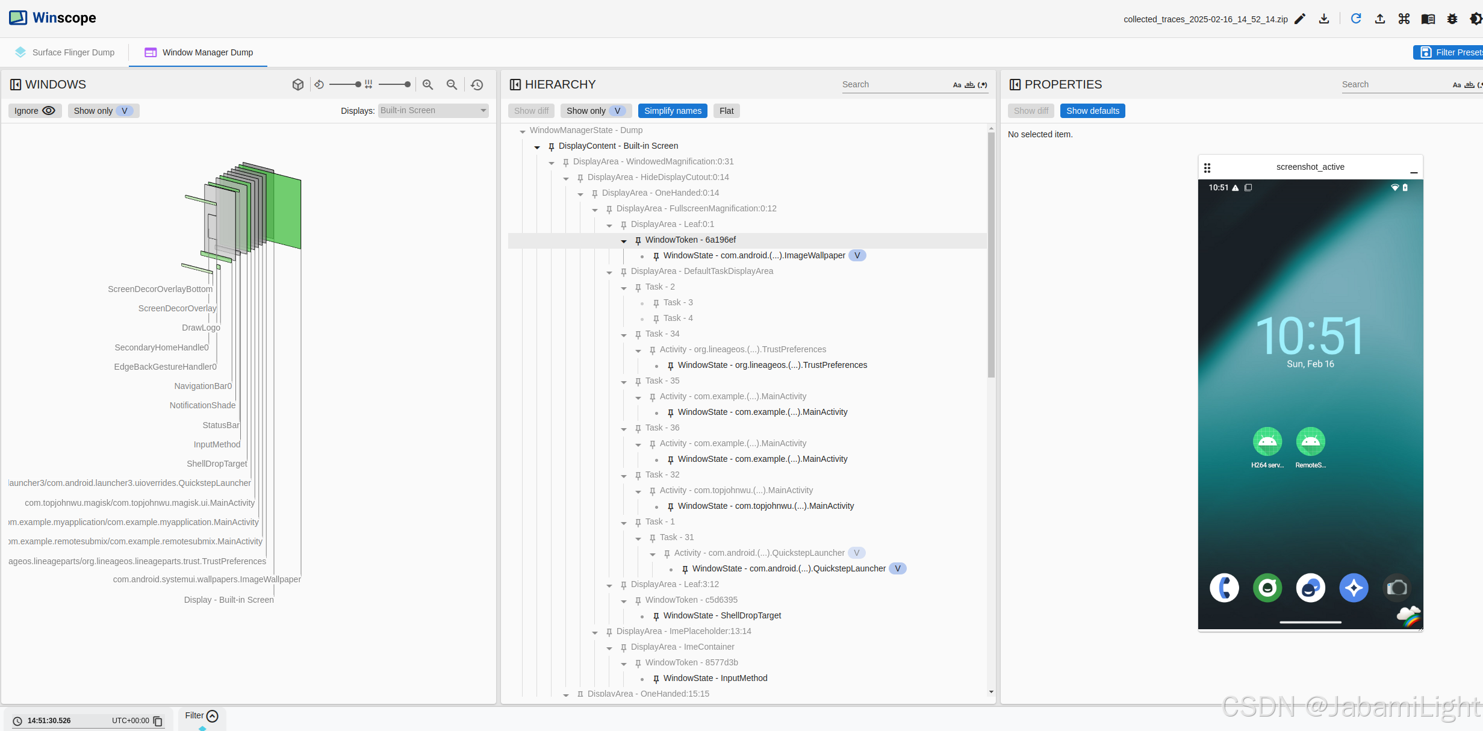
Task: Enable Flat view in Hierarchy
Action: (x=726, y=111)
